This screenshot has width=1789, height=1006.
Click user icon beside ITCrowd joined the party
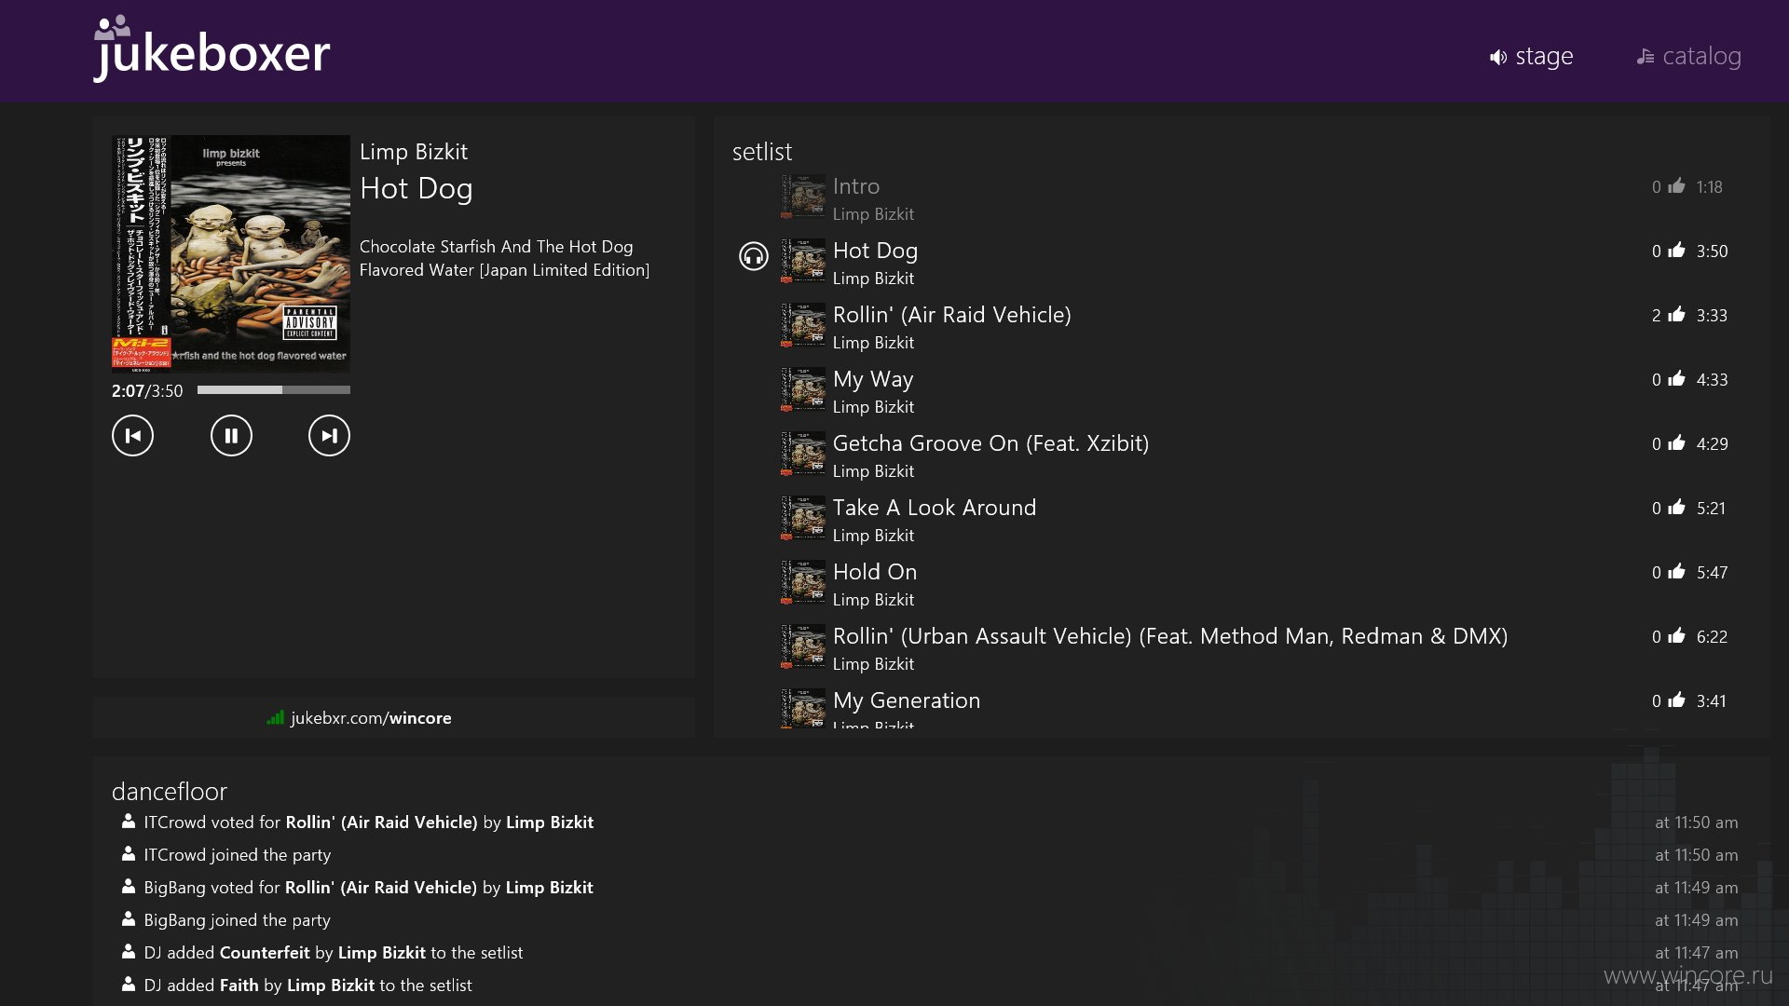click(129, 854)
